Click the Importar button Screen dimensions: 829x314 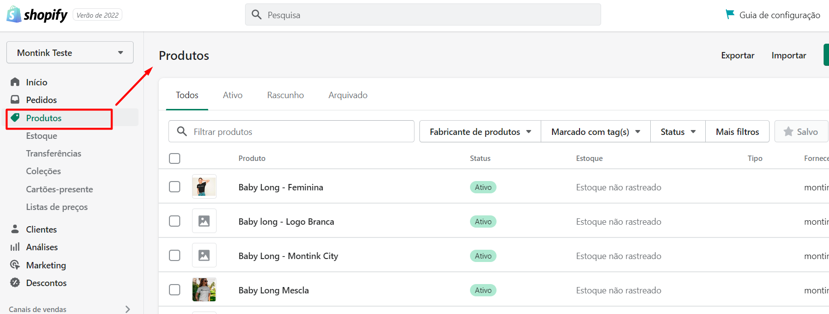click(x=789, y=55)
